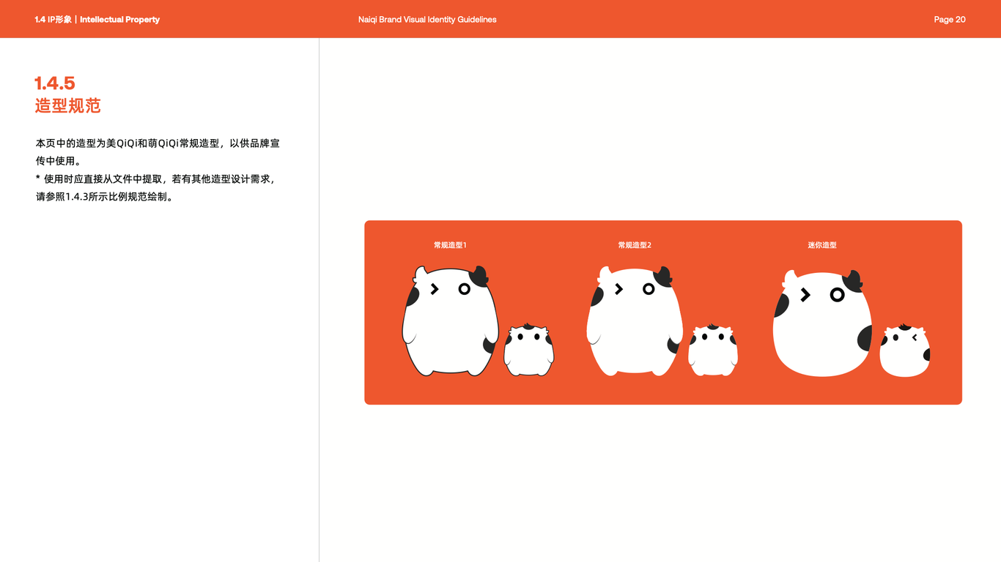Click the 'Page 20' indicator
This screenshot has width=1001, height=562.
pyautogui.click(x=950, y=20)
